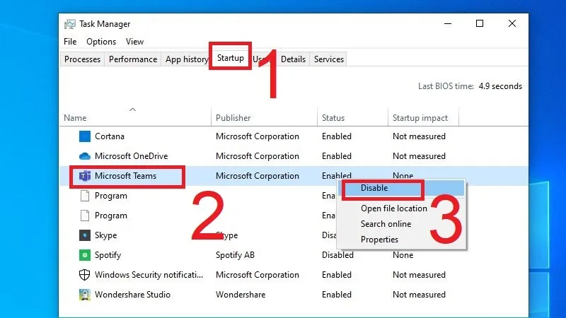Click the Cortana app icon
Screen dimensions: 566x318
pyautogui.click(x=85, y=136)
